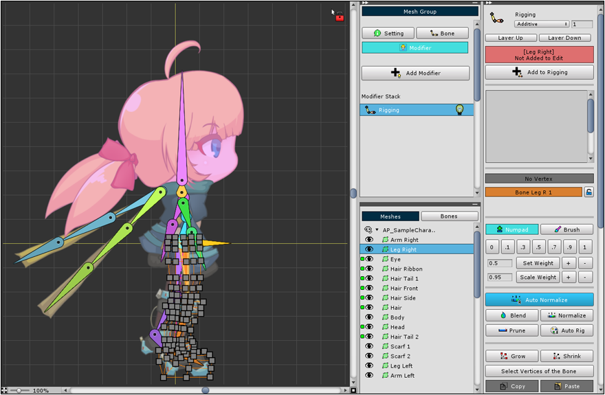
Task: Click the lock icon beside Bone Leg R 1
Action: tap(588, 192)
